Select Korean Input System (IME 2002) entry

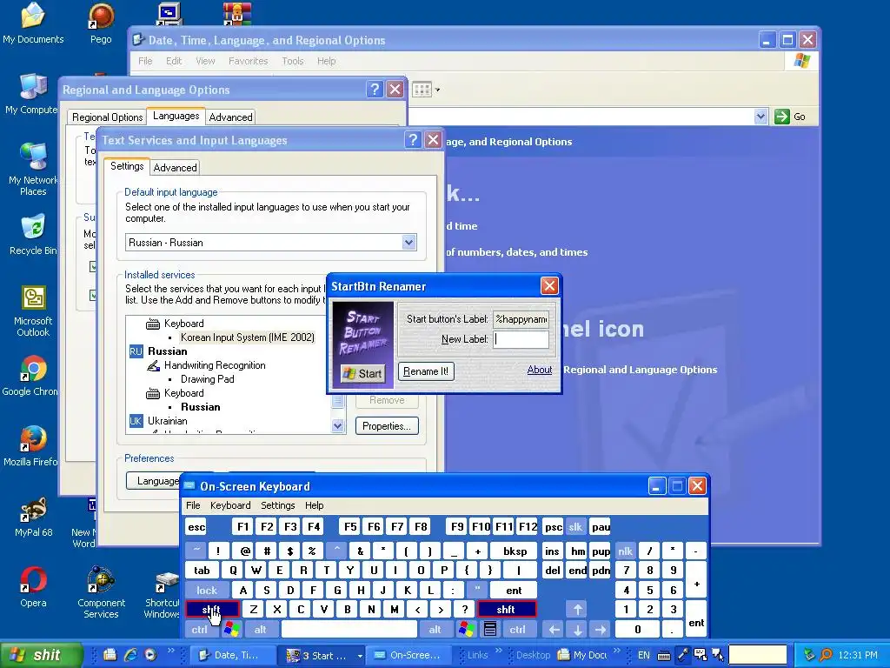pyautogui.click(x=247, y=337)
